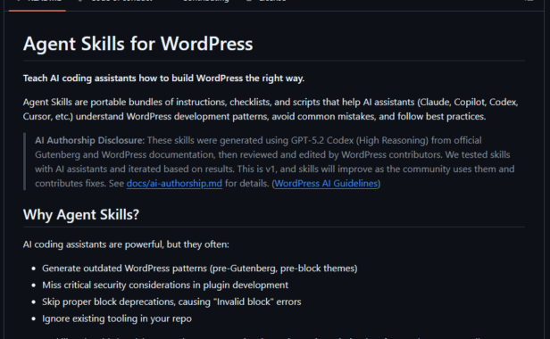
Task: Click the bold line starting 'Teach AI coding assistants'
Action: point(163,79)
